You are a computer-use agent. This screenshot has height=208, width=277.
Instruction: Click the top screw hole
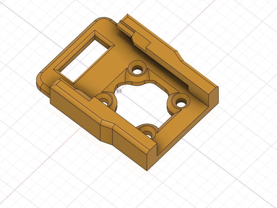click(138, 71)
